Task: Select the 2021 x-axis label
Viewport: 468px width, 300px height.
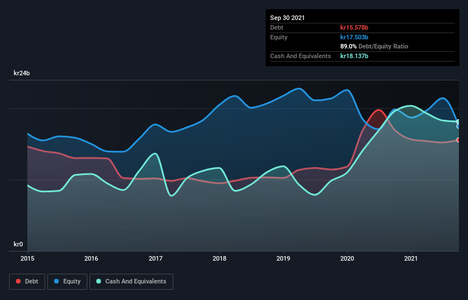Action: coord(411,258)
